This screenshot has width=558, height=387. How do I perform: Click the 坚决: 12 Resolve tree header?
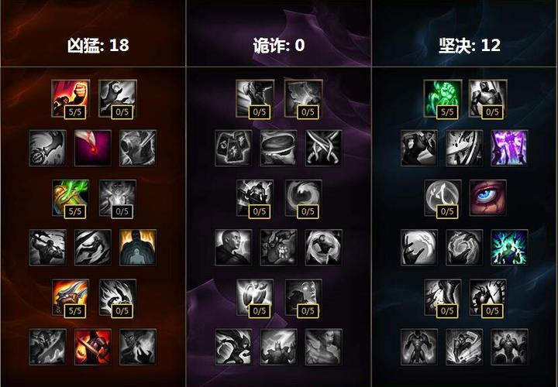click(470, 46)
